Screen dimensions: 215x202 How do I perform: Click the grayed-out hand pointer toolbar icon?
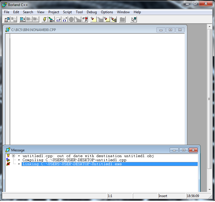pos(78,20)
